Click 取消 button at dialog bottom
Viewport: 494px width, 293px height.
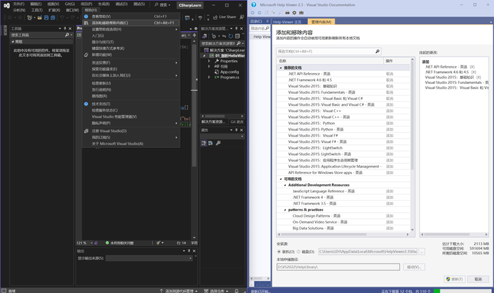[x=478, y=279]
